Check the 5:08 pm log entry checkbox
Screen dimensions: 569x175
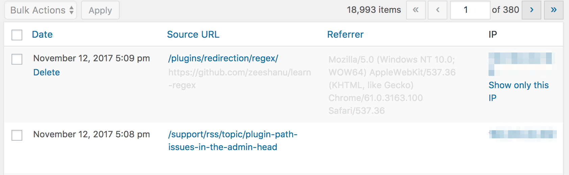tap(17, 135)
